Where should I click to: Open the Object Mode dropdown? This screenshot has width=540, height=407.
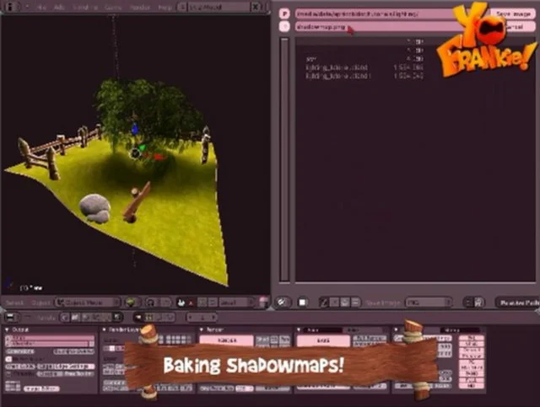click(x=88, y=303)
